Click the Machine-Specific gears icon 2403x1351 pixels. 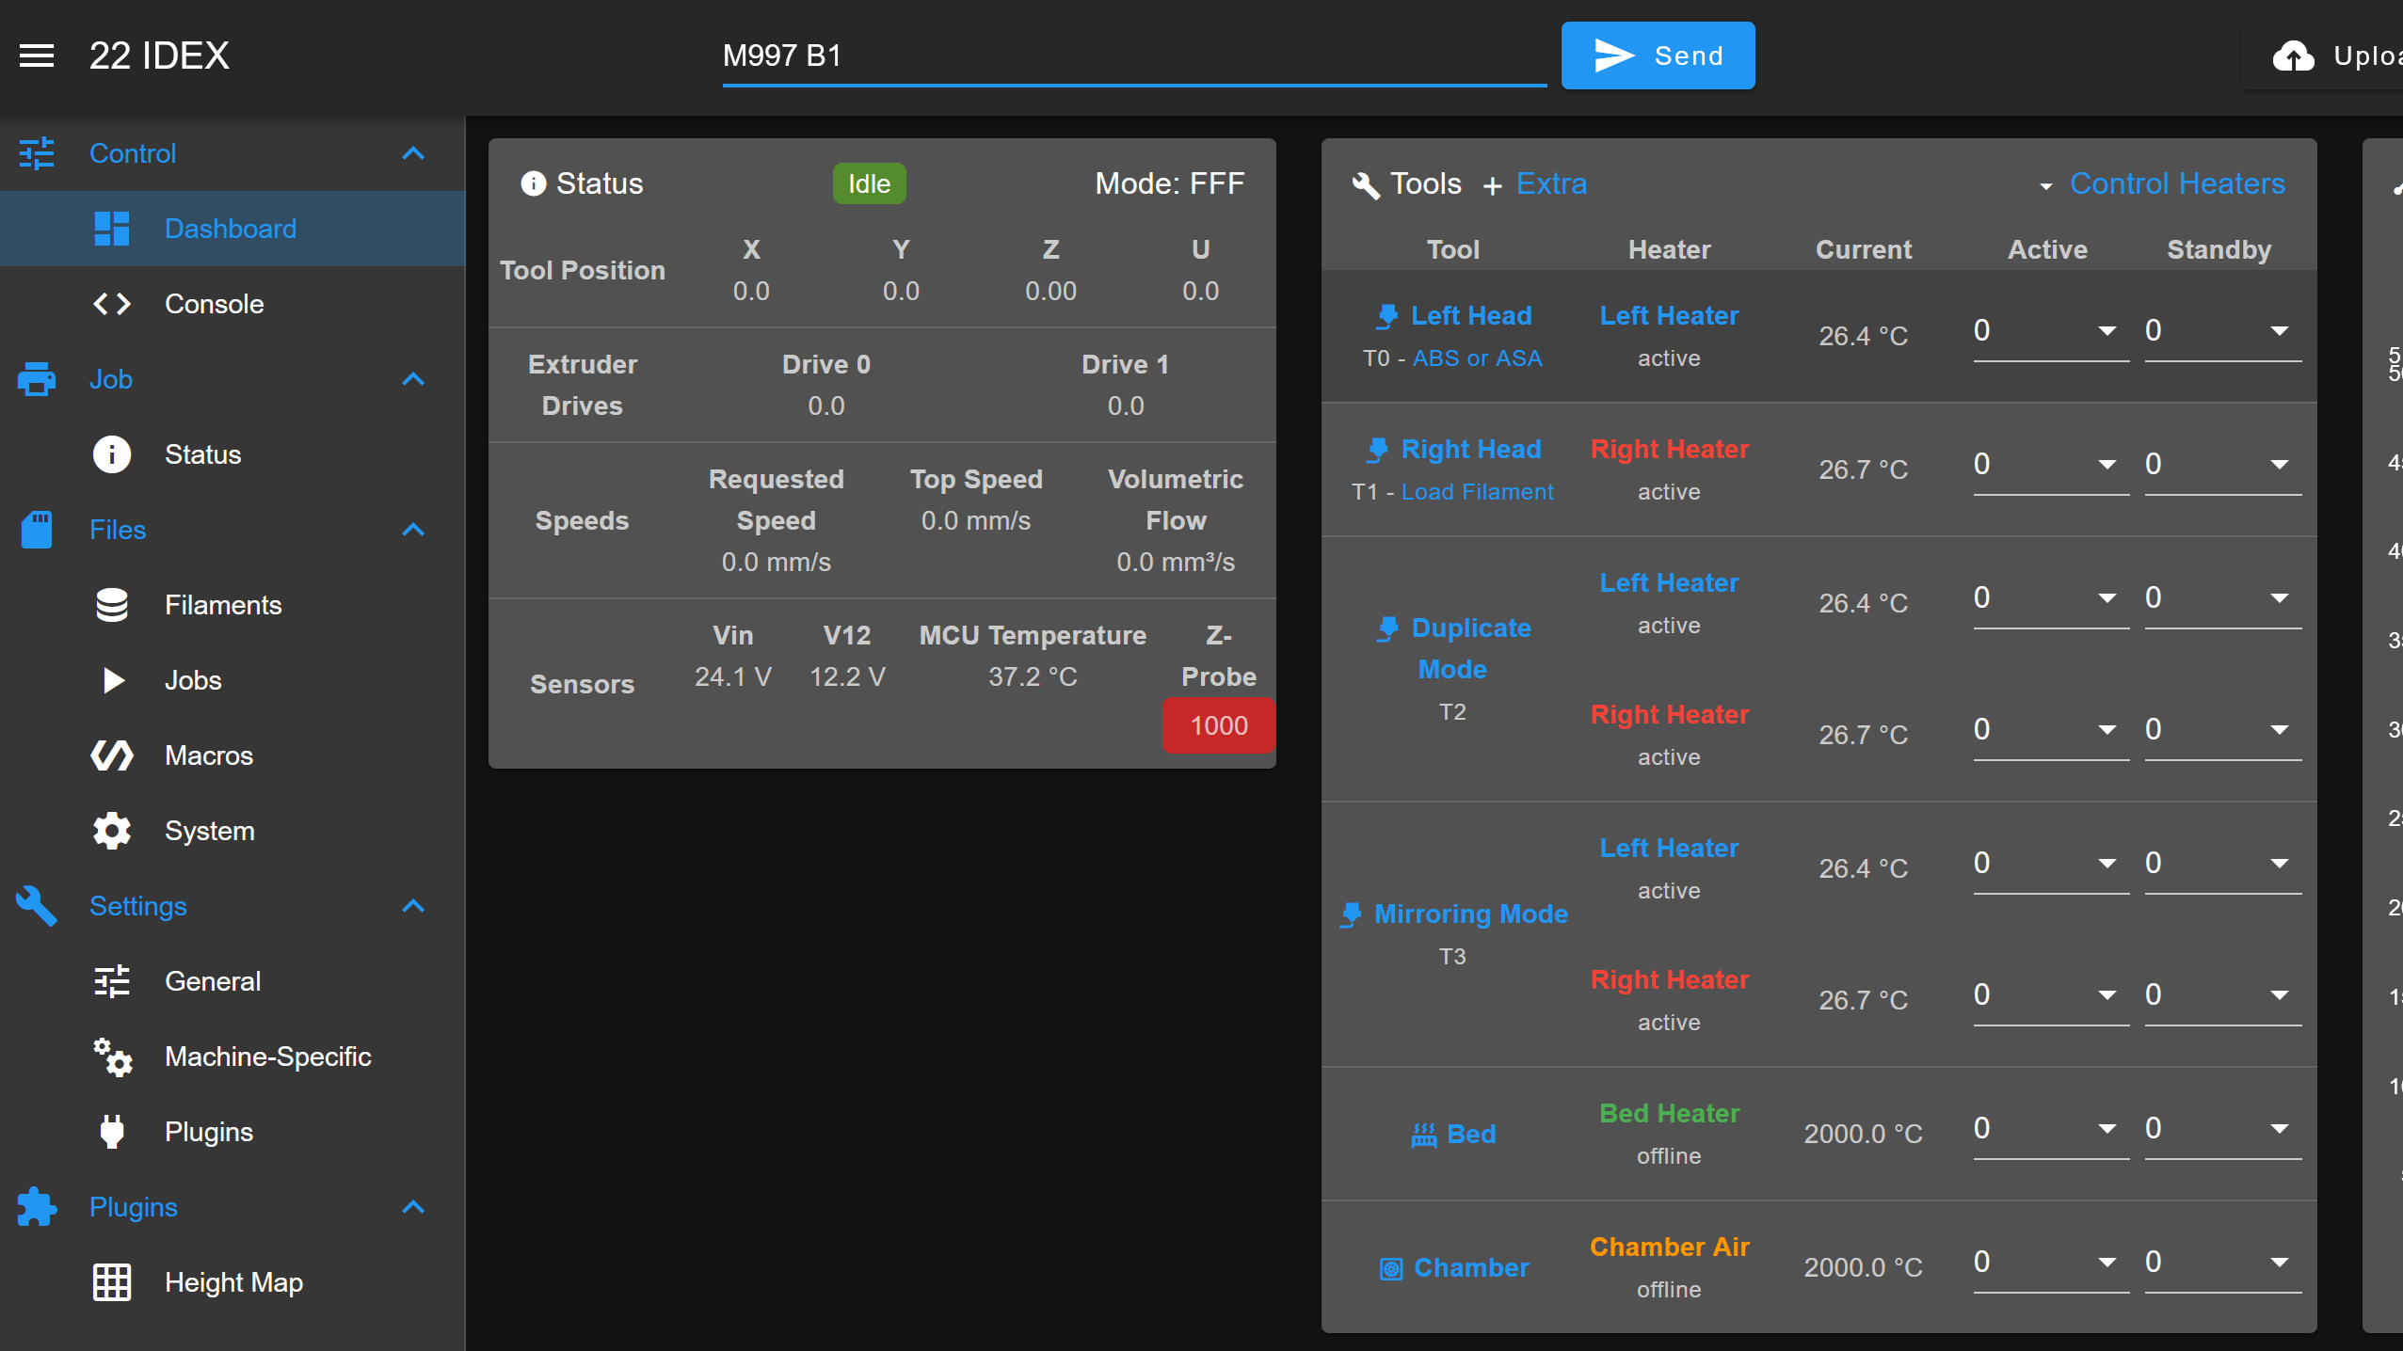coord(112,1057)
